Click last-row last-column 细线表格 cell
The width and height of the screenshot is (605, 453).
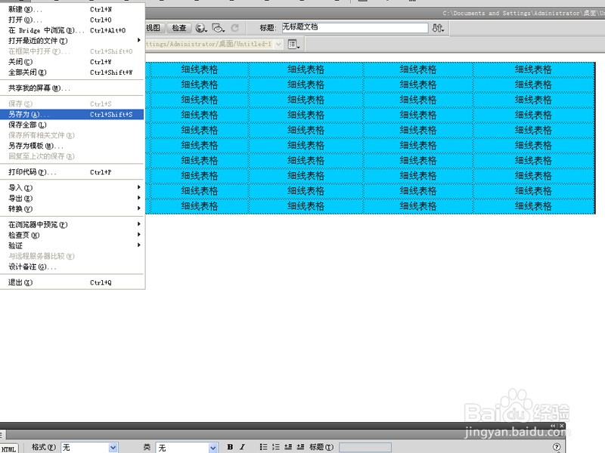coord(533,206)
